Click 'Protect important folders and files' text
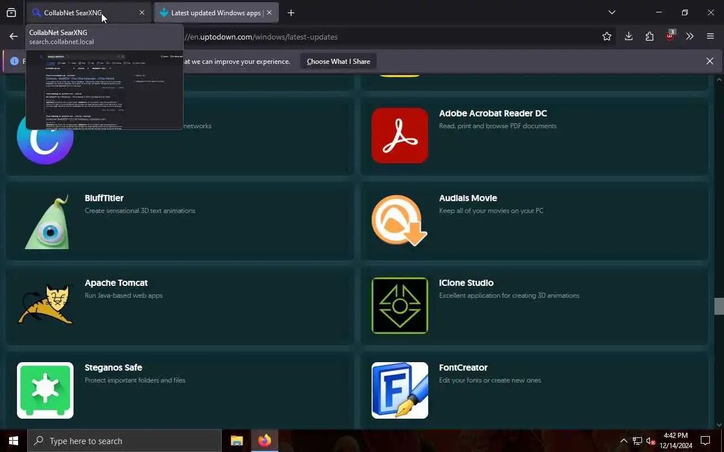This screenshot has height=452, width=724. click(x=135, y=380)
